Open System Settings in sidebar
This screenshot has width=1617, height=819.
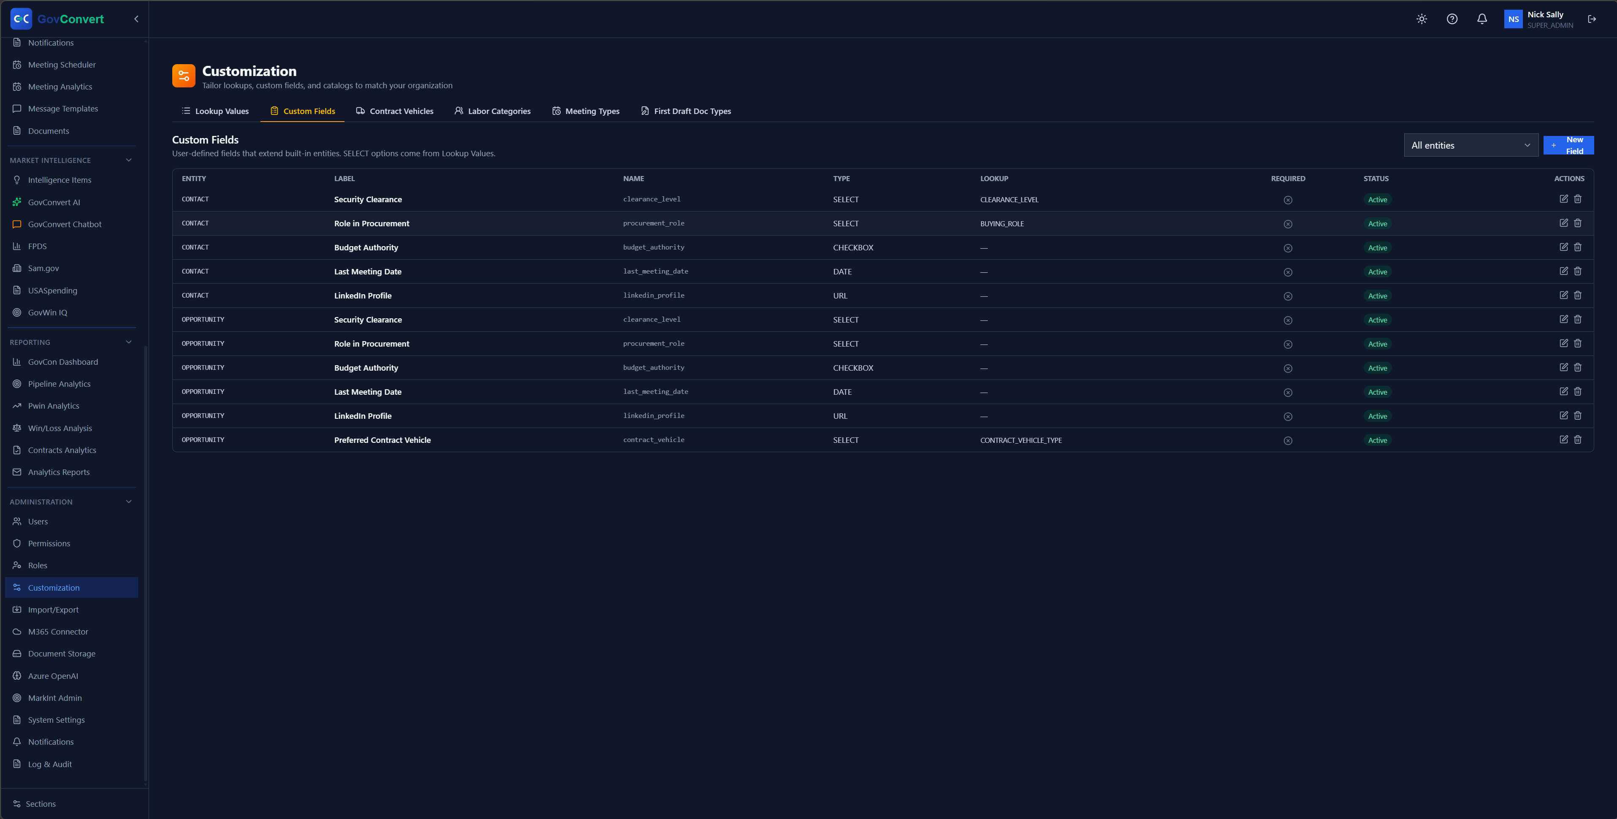71,720
